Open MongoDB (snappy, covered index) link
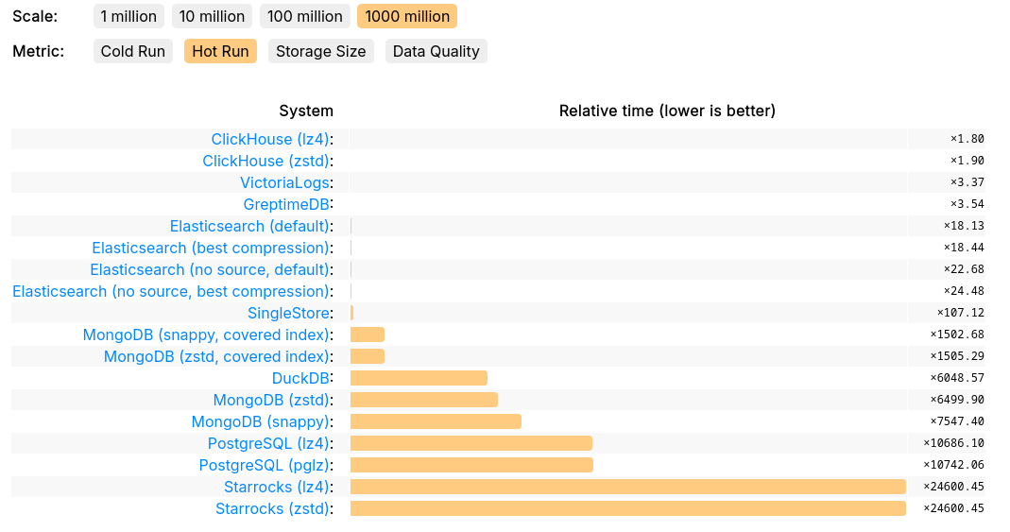1010x532 pixels. [x=206, y=335]
